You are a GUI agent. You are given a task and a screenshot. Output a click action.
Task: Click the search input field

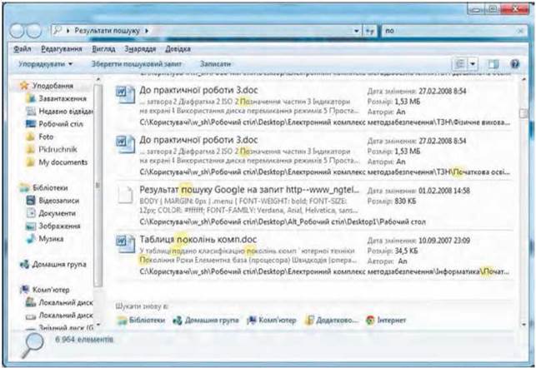[453, 31]
